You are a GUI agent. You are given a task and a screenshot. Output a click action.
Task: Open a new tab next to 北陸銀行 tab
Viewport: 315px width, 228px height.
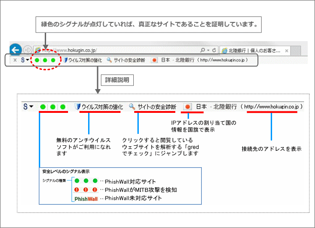click(x=295, y=50)
